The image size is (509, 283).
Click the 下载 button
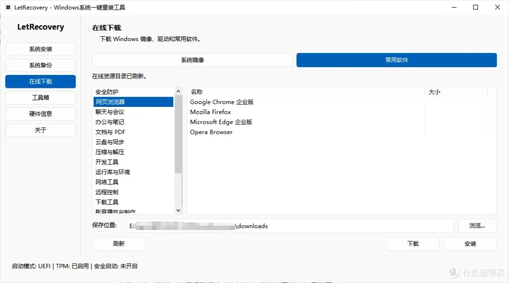pos(413,244)
